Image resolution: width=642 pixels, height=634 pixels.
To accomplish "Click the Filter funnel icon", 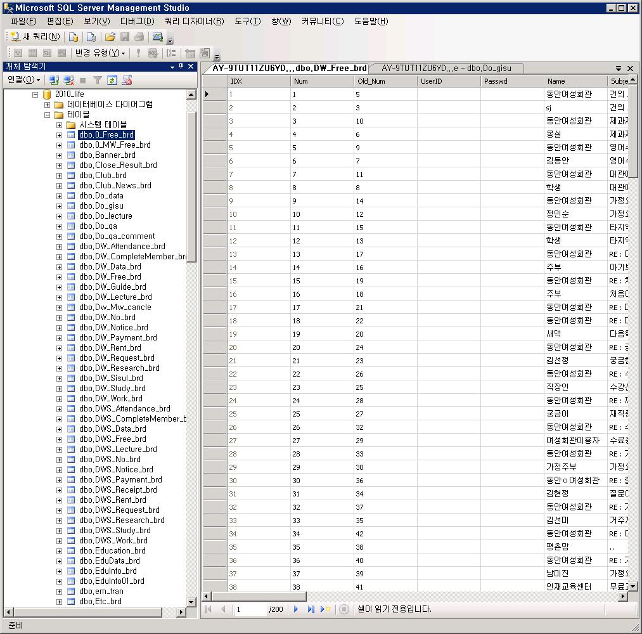I will coord(98,80).
